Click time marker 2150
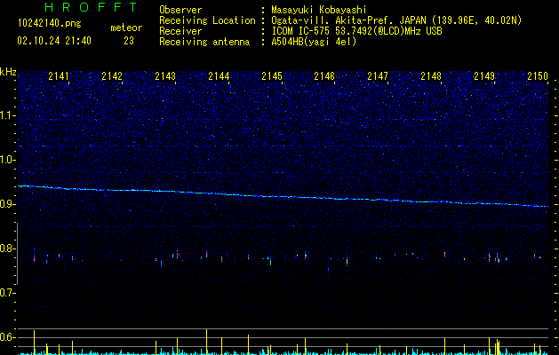559x355 pixels. pyautogui.click(x=538, y=76)
